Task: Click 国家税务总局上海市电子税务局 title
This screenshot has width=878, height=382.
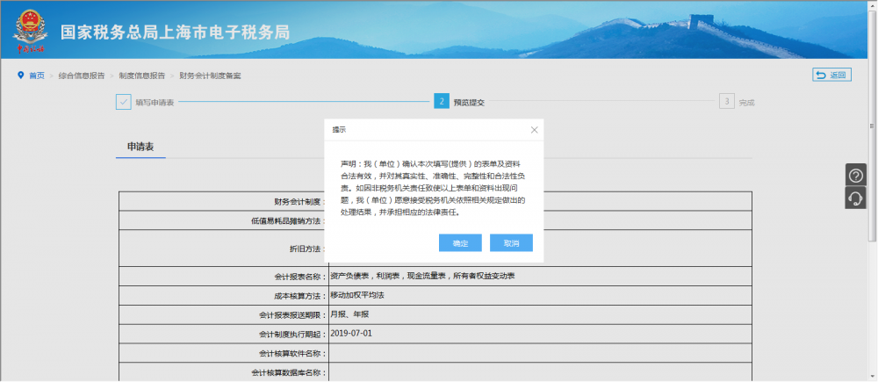Action: [176, 32]
